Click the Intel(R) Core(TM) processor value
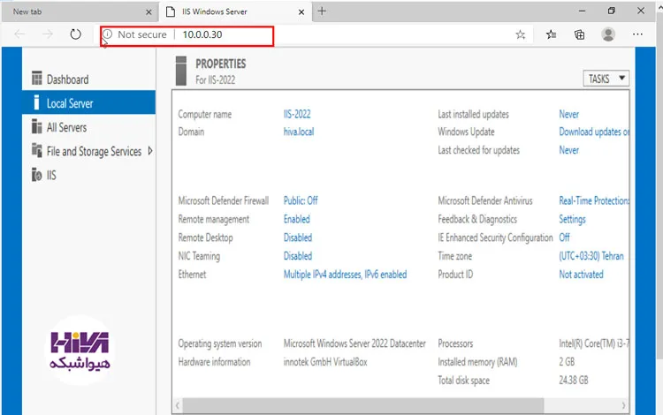663x415 pixels. (594, 343)
